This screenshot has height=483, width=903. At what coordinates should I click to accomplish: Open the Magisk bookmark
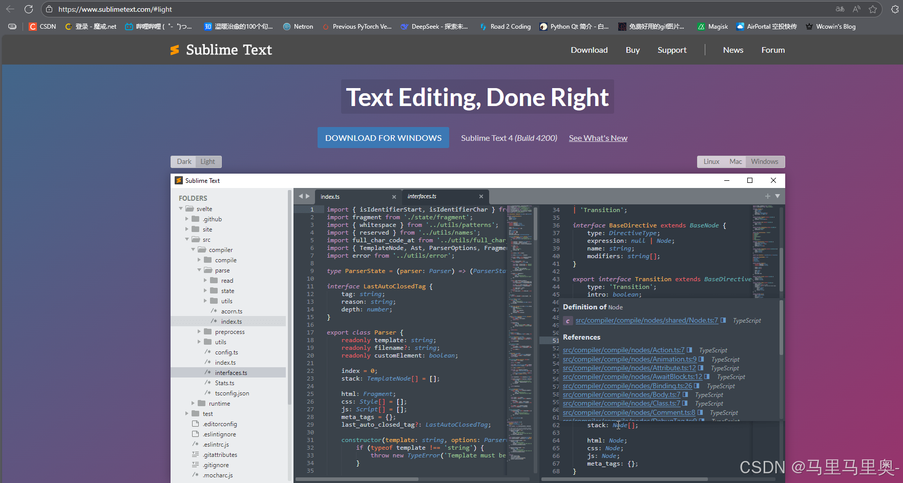point(712,27)
